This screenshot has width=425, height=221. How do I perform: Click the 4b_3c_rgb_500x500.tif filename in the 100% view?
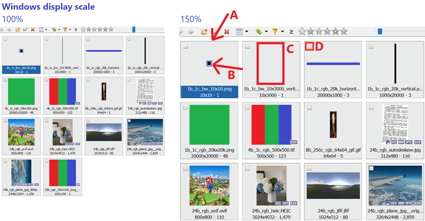63,108
